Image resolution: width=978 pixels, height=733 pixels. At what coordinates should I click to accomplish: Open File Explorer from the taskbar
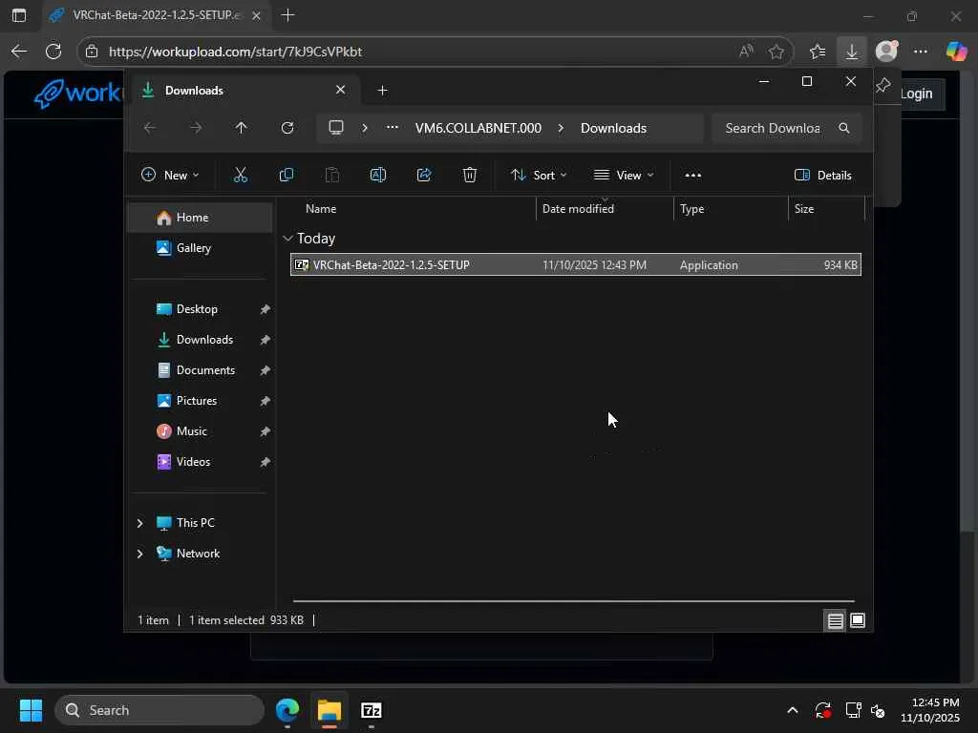[330, 710]
